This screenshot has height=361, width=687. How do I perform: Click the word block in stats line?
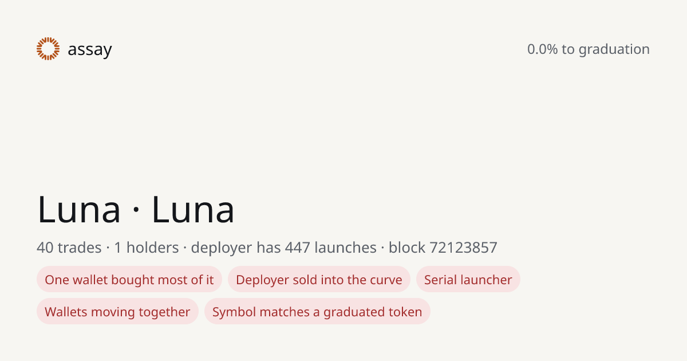(x=406, y=248)
